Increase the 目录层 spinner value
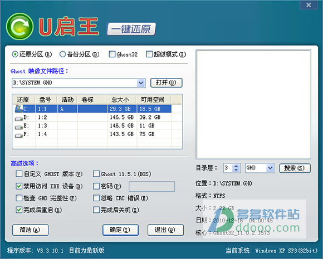The height and width of the screenshot is (259, 323). (236, 166)
